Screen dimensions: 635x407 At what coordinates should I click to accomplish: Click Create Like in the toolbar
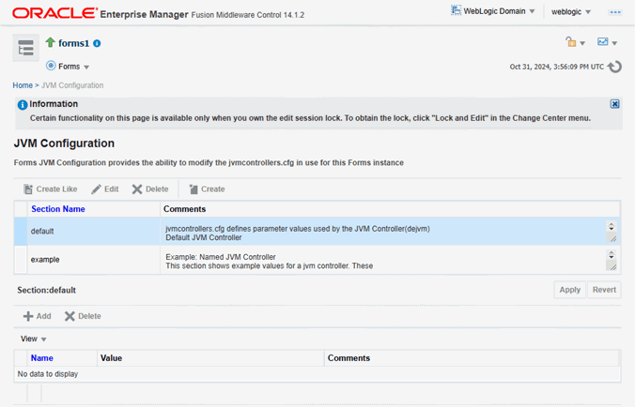pyautogui.click(x=50, y=189)
